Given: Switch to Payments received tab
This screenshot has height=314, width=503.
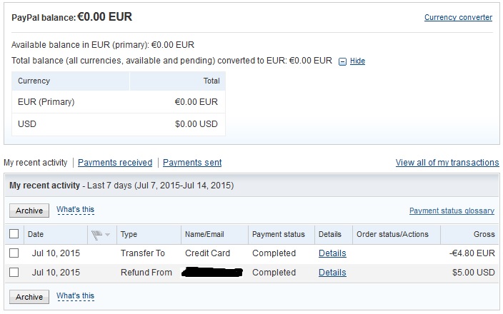Looking at the screenshot, I should pyautogui.click(x=115, y=163).
